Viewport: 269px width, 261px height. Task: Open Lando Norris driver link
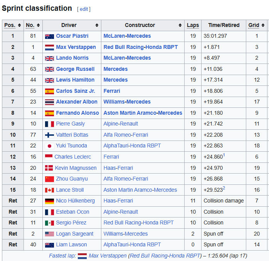72,58
